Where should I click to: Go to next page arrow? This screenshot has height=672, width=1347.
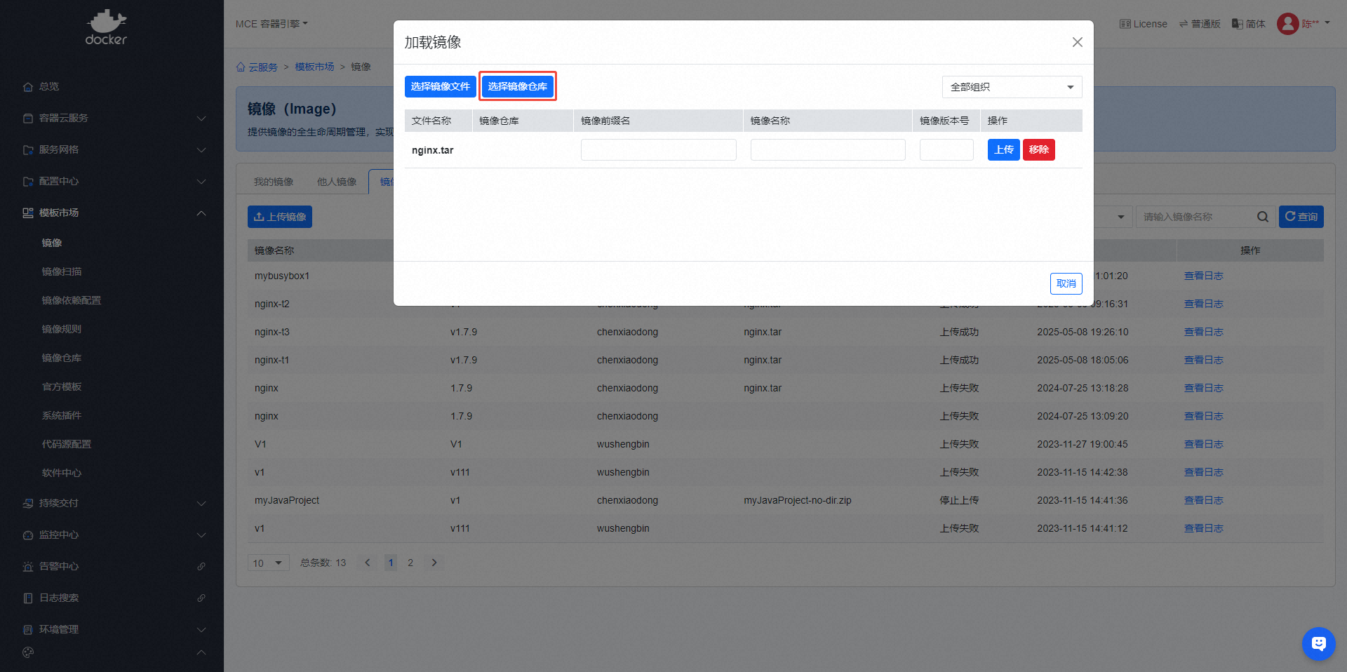[x=434, y=563]
